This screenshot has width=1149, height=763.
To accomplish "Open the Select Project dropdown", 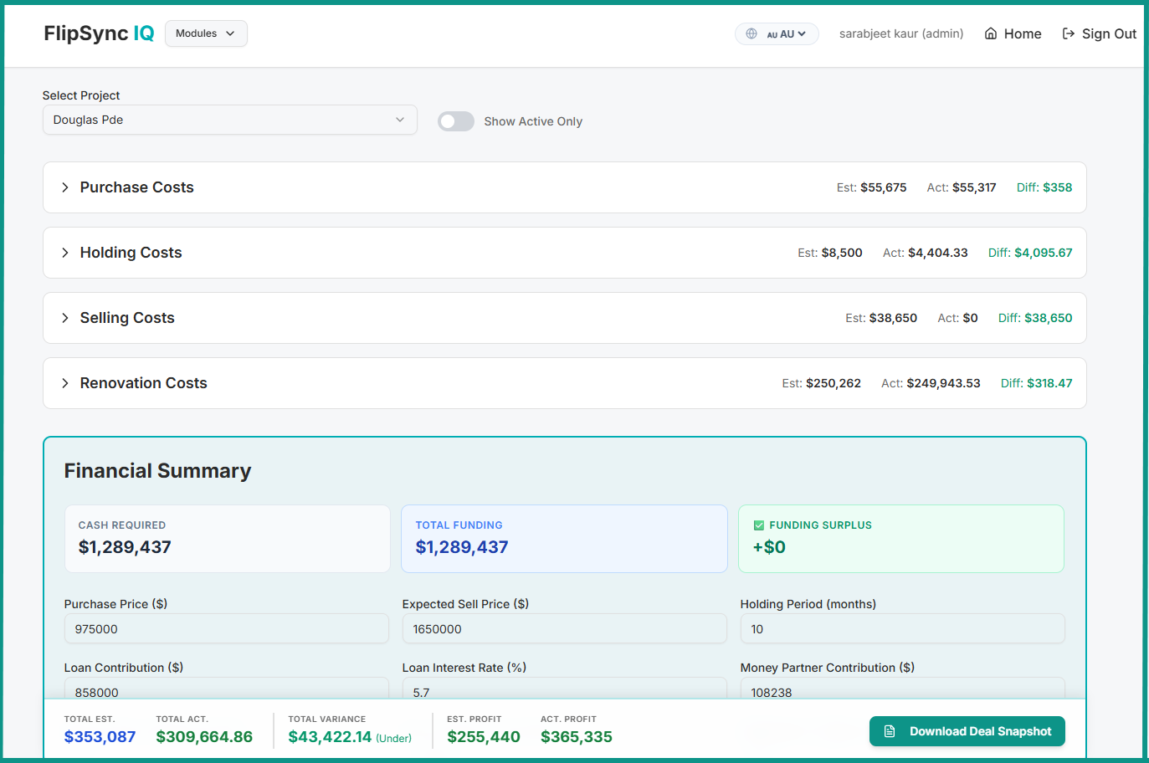I will pyautogui.click(x=229, y=120).
